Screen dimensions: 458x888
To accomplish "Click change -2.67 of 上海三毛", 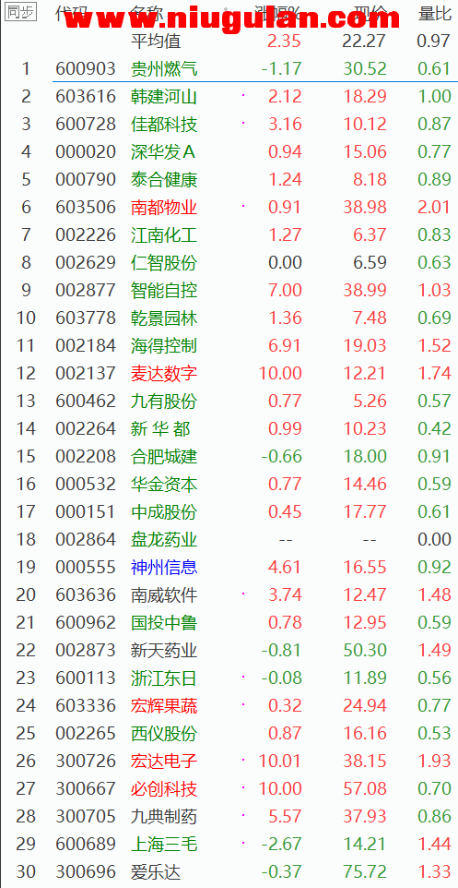I will click(x=282, y=845).
